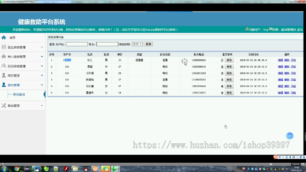
Task: Expand the 药品信息管理 menu arrow
Action: (x=42, y=66)
